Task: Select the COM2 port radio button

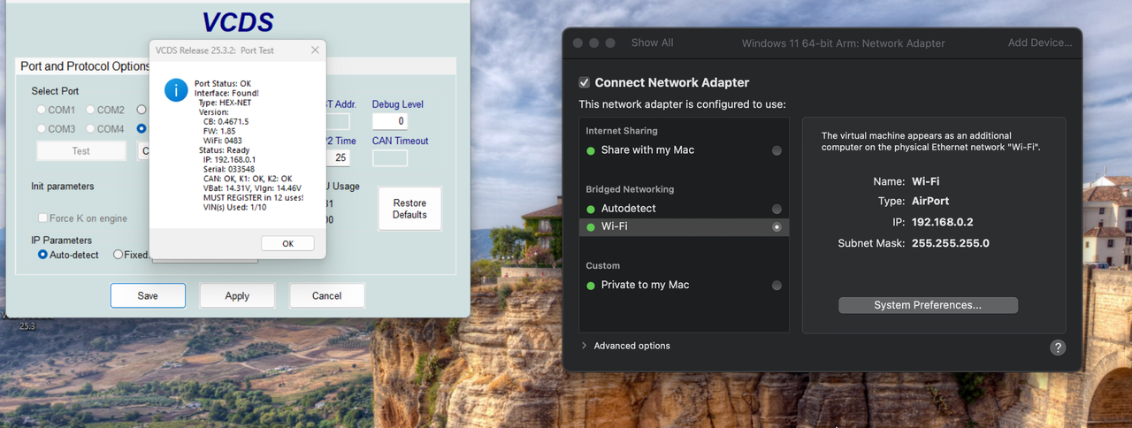Action: tap(90, 111)
